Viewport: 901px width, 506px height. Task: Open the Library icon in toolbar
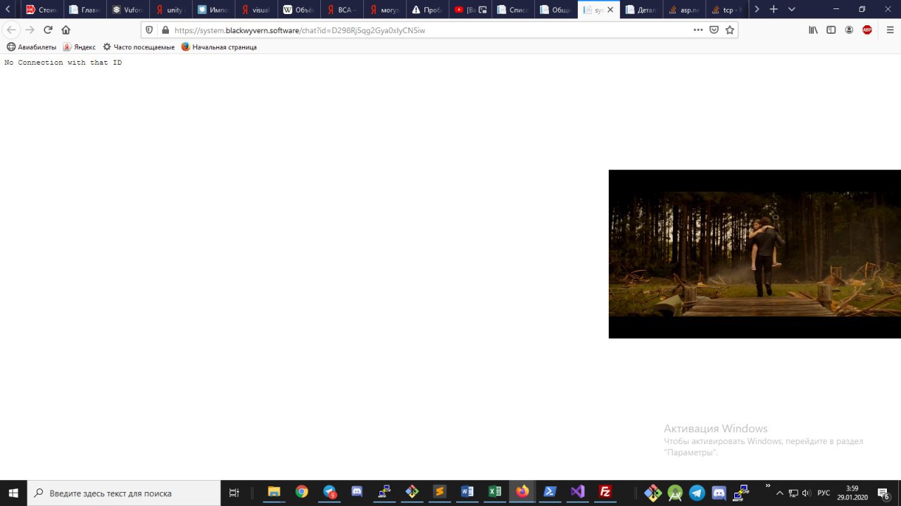coord(813,30)
